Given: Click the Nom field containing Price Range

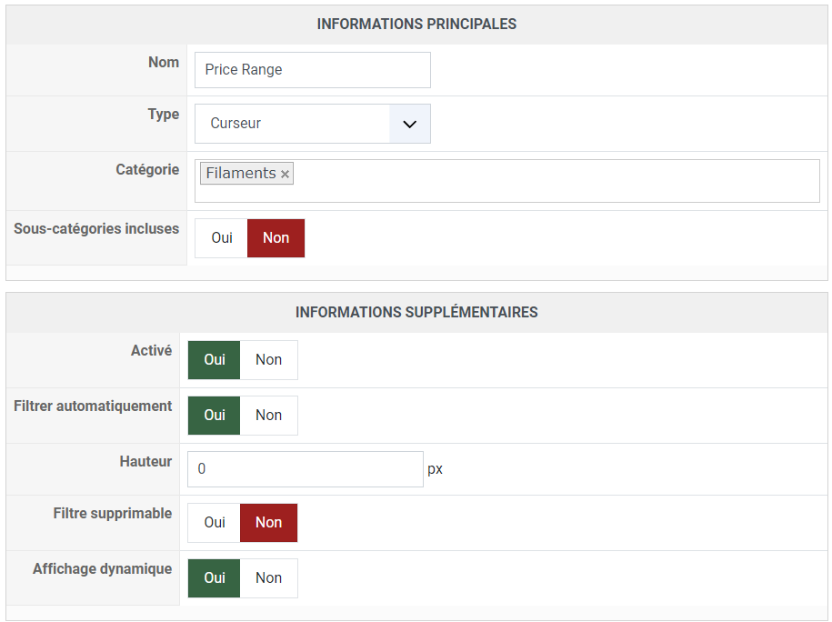Looking at the screenshot, I should click(x=312, y=70).
